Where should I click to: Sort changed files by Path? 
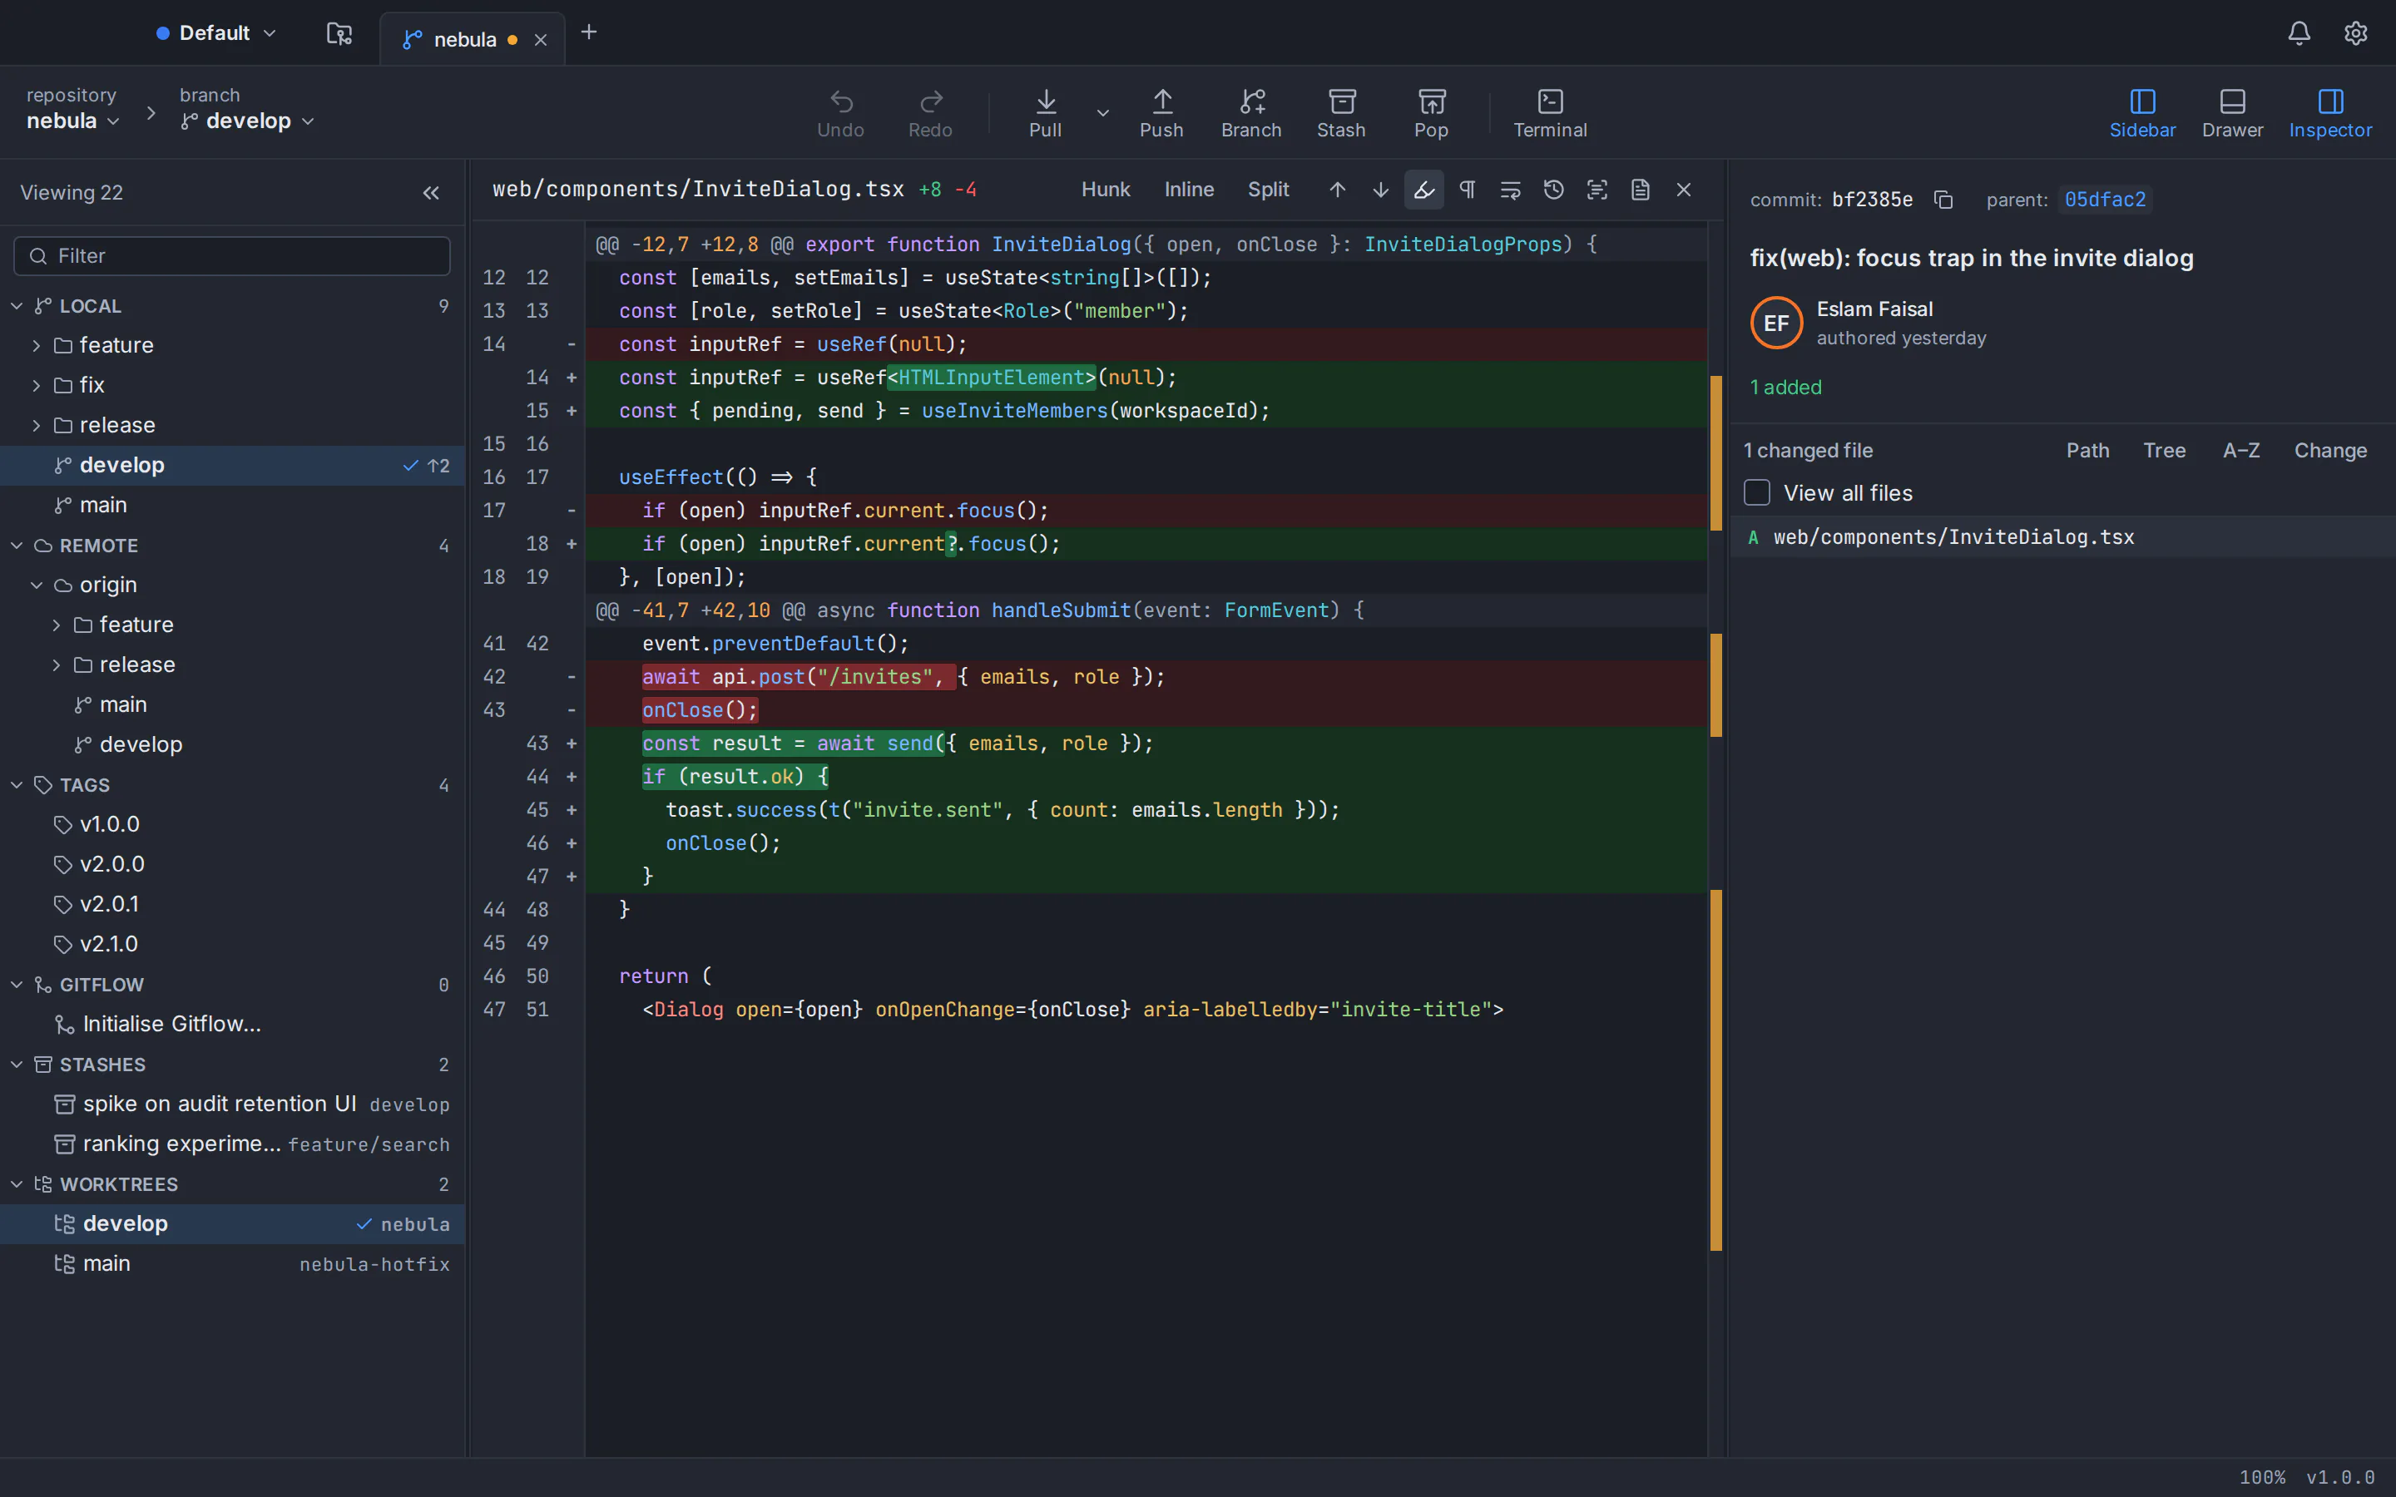2087,451
